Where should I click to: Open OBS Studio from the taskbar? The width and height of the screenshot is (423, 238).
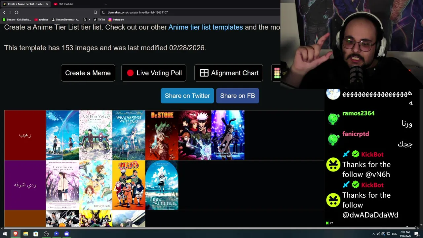click(46, 234)
